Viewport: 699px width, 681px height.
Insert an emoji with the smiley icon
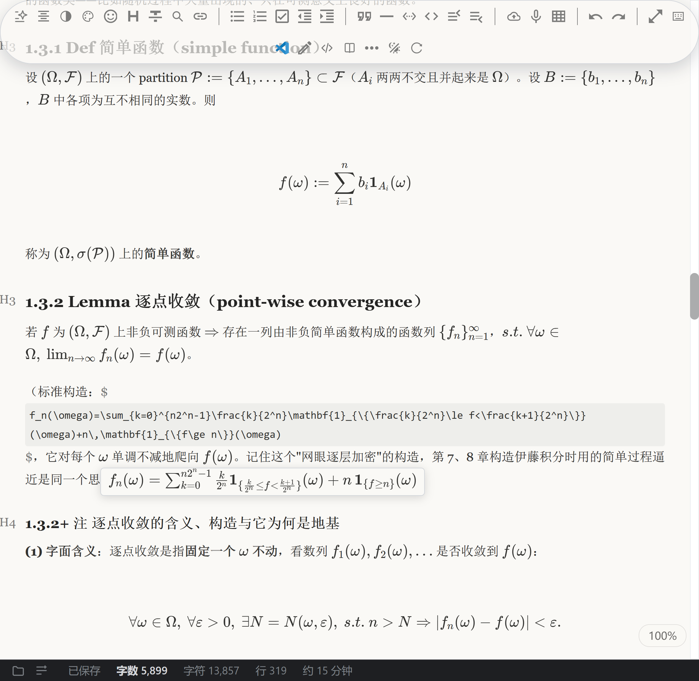click(x=111, y=16)
